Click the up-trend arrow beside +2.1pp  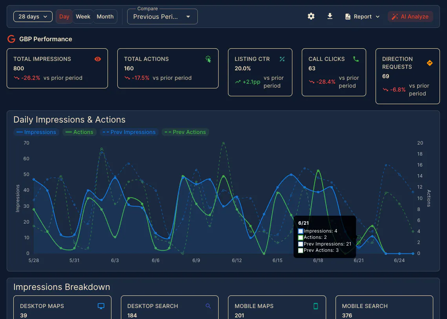(x=238, y=82)
